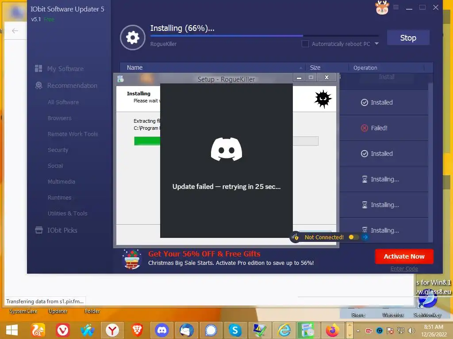
Task: Select Remote Work Tools category
Action: point(73,134)
